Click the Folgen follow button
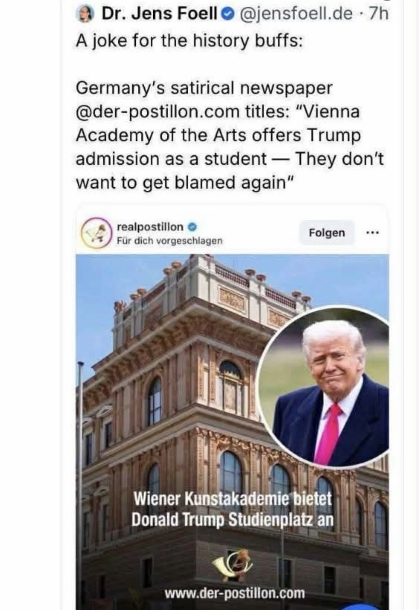The height and width of the screenshot is (610, 419). point(327,233)
